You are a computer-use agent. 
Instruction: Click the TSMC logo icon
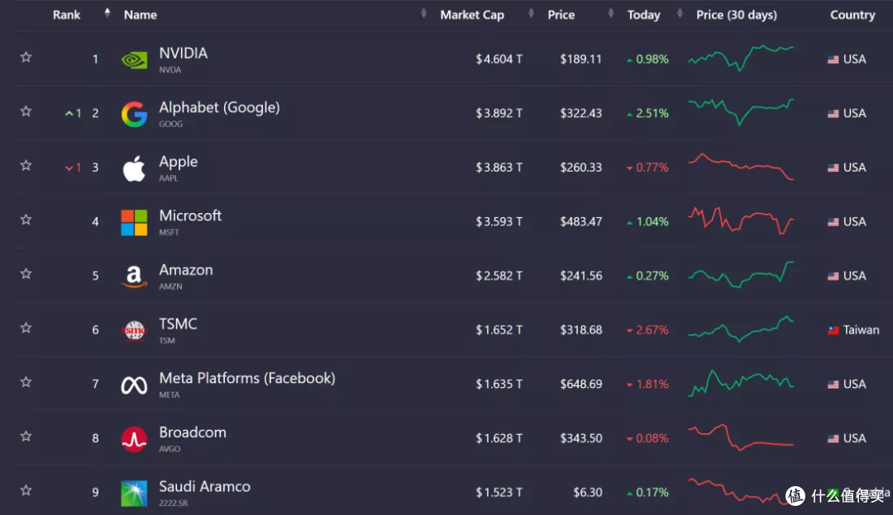tap(135, 330)
